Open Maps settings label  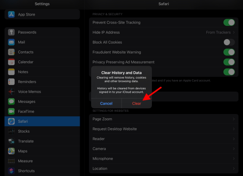[x=23, y=151]
